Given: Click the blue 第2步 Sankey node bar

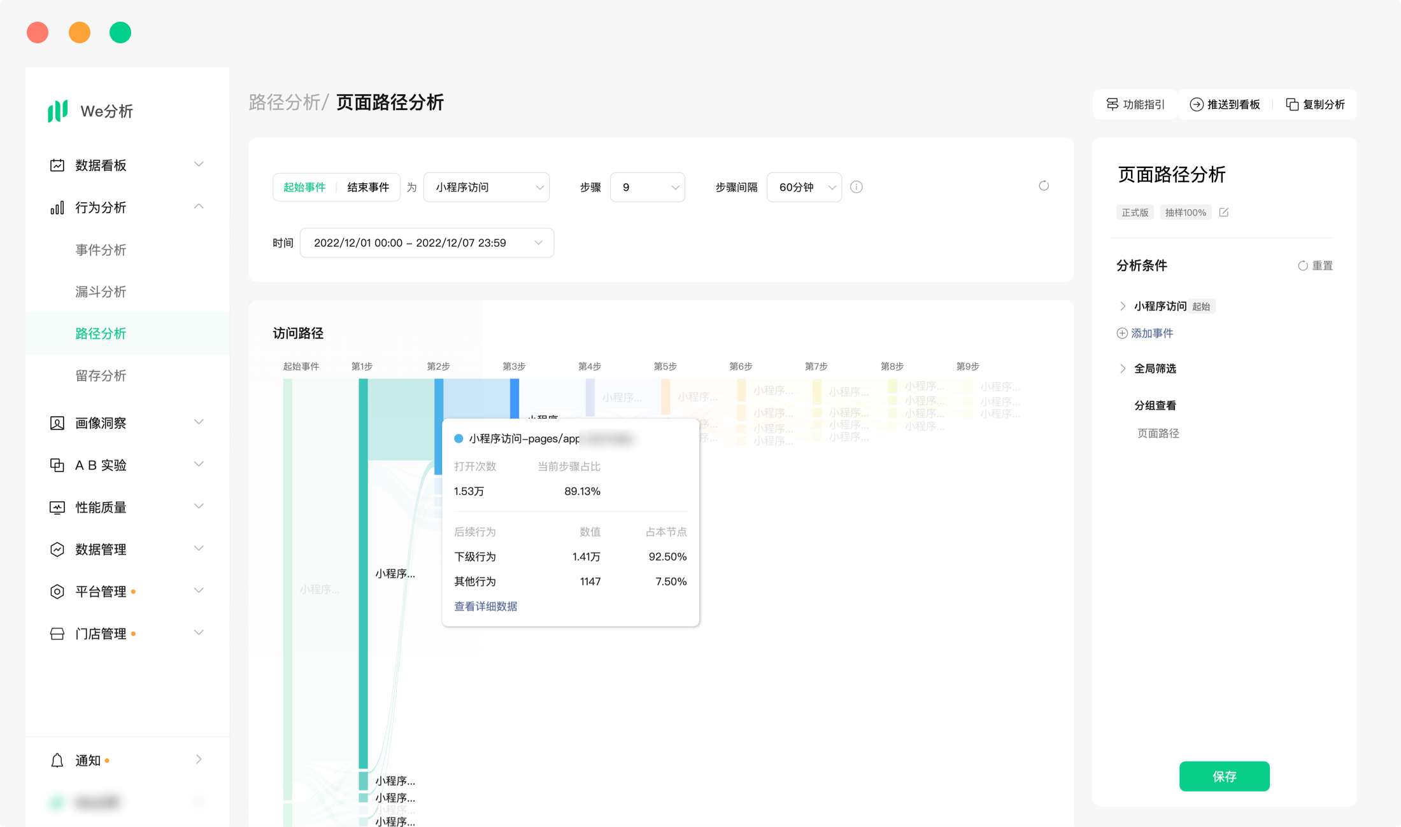Looking at the screenshot, I should 439,426.
